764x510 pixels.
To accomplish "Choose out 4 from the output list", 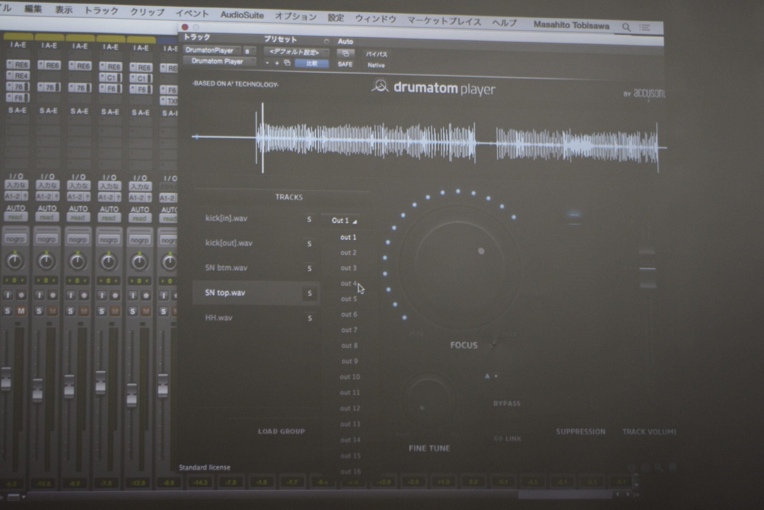I will 349,283.
